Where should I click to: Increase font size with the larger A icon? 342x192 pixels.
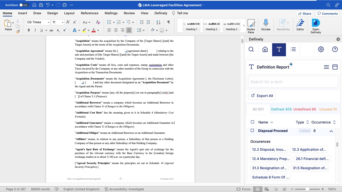coord(68,22)
